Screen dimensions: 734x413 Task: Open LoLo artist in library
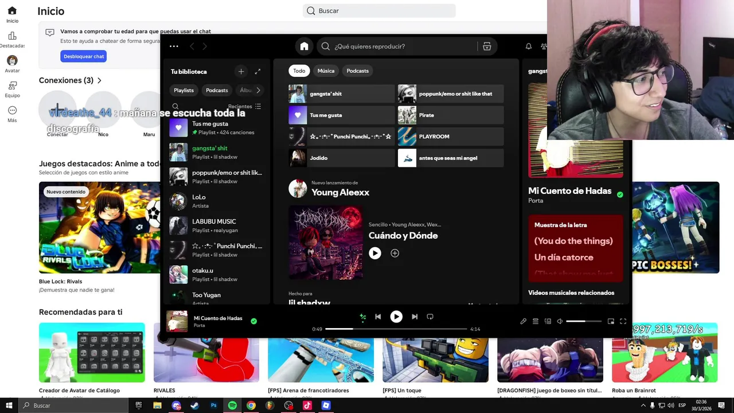(216, 201)
